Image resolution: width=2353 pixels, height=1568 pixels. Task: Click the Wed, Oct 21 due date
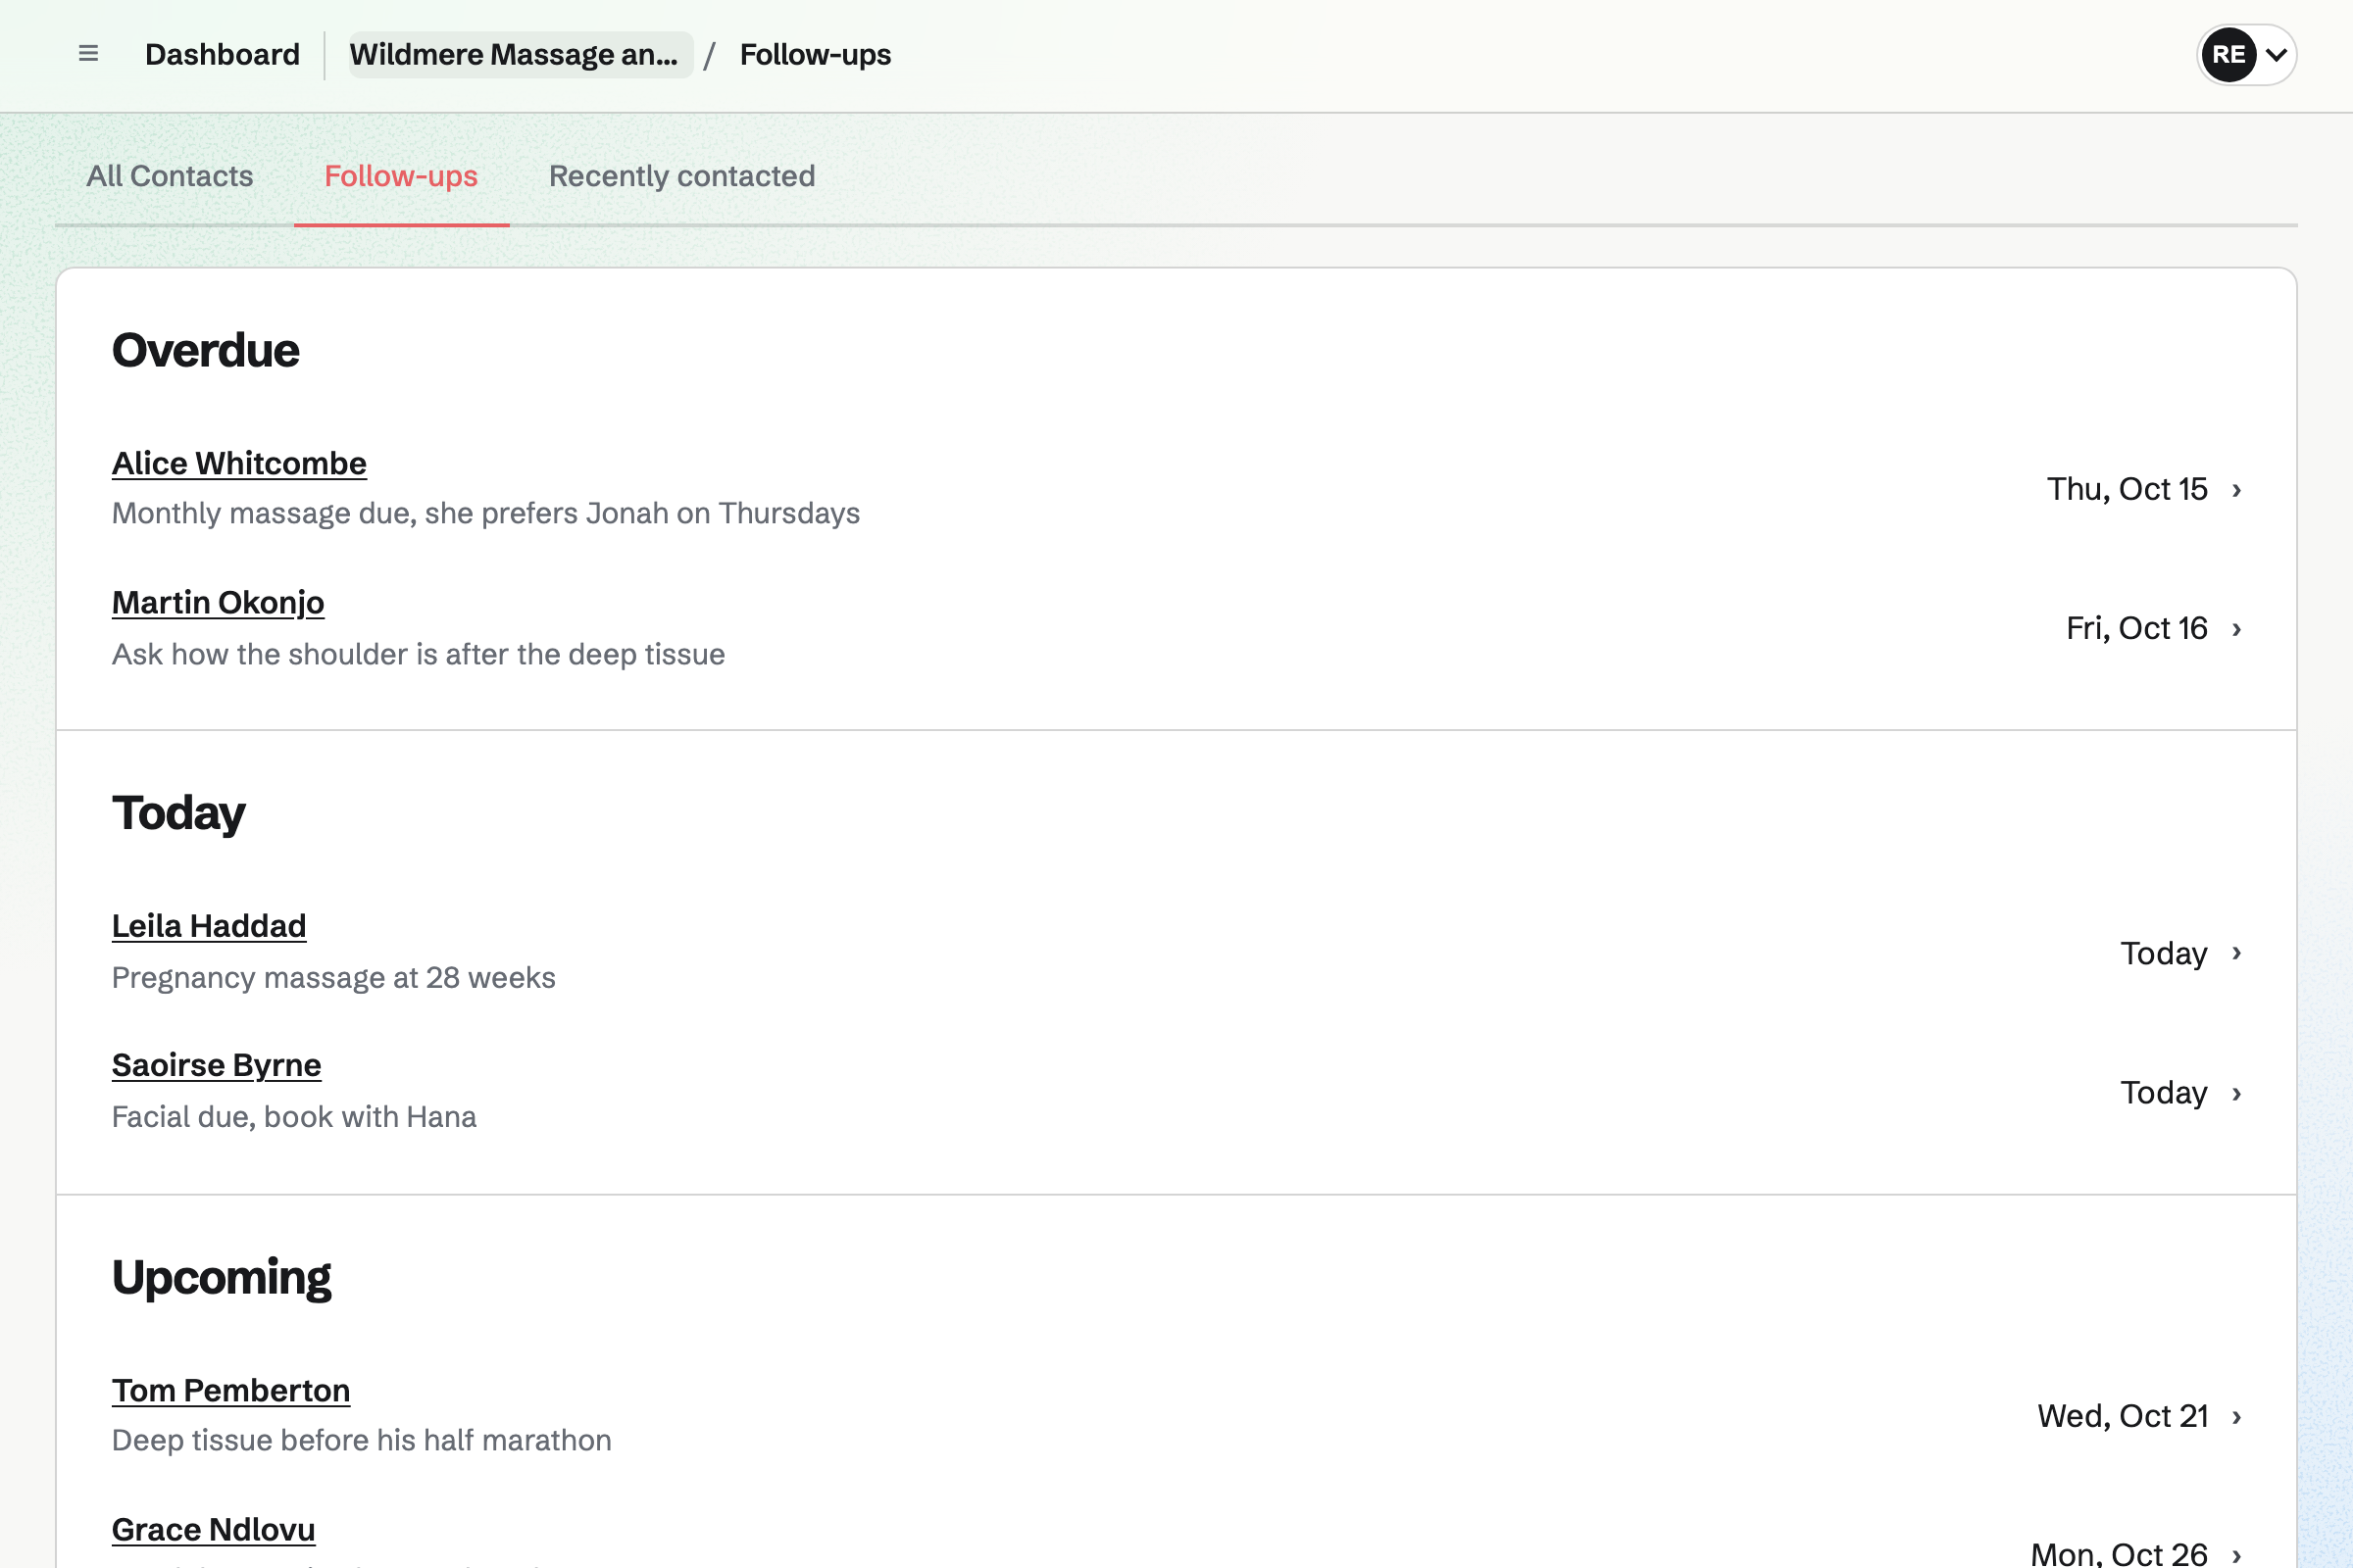2123,1416
